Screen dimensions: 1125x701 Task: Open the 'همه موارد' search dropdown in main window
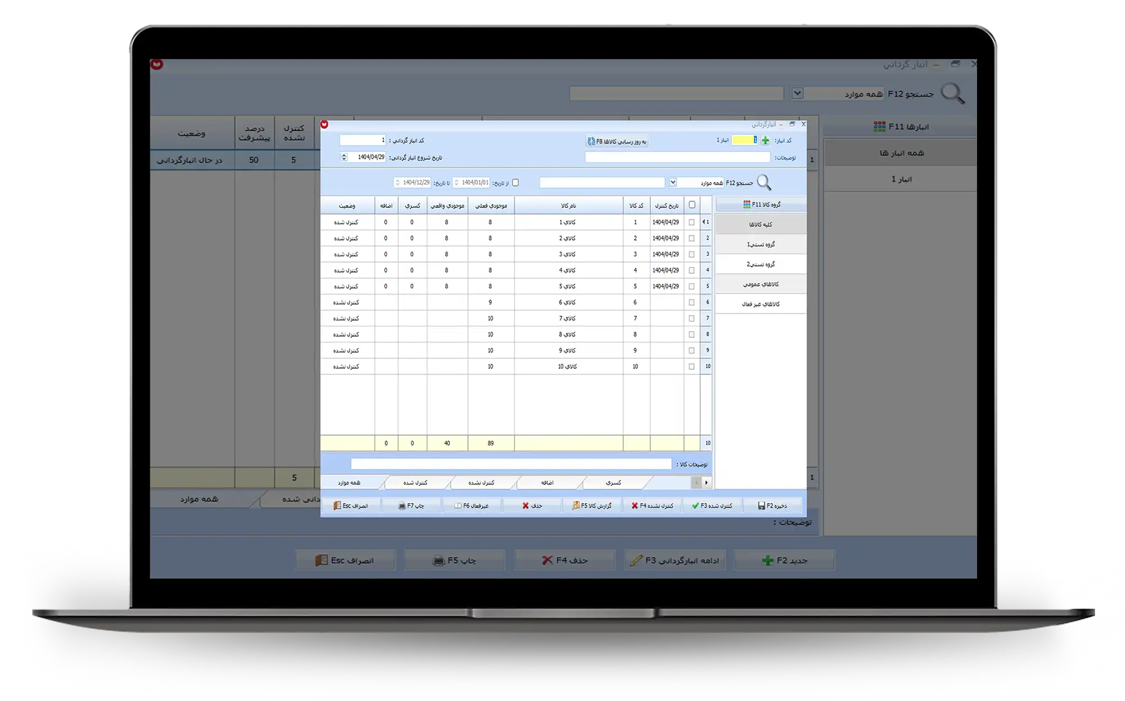coord(797,93)
